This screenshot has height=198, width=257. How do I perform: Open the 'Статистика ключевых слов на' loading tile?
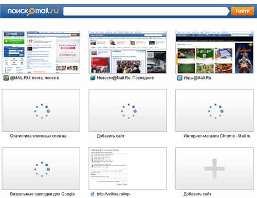click(41, 110)
